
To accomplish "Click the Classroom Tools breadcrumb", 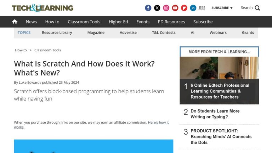I will pos(47,50).
